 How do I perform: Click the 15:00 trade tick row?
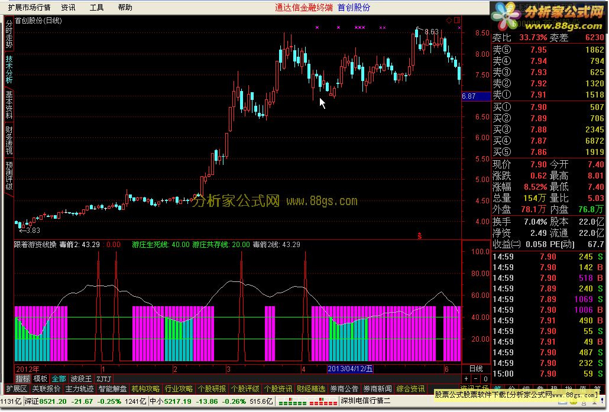coord(548,374)
